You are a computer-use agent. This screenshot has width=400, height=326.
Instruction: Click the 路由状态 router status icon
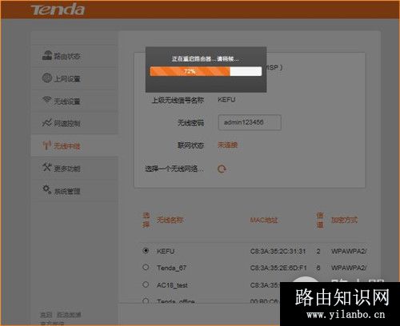[46, 55]
